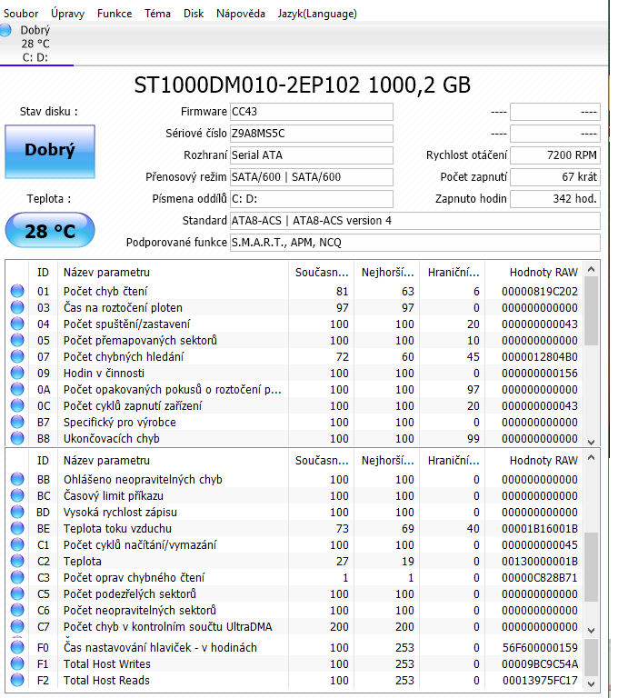The image size is (618, 698).
Task: Click the 28 °C temperature button
Action: [50, 231]
